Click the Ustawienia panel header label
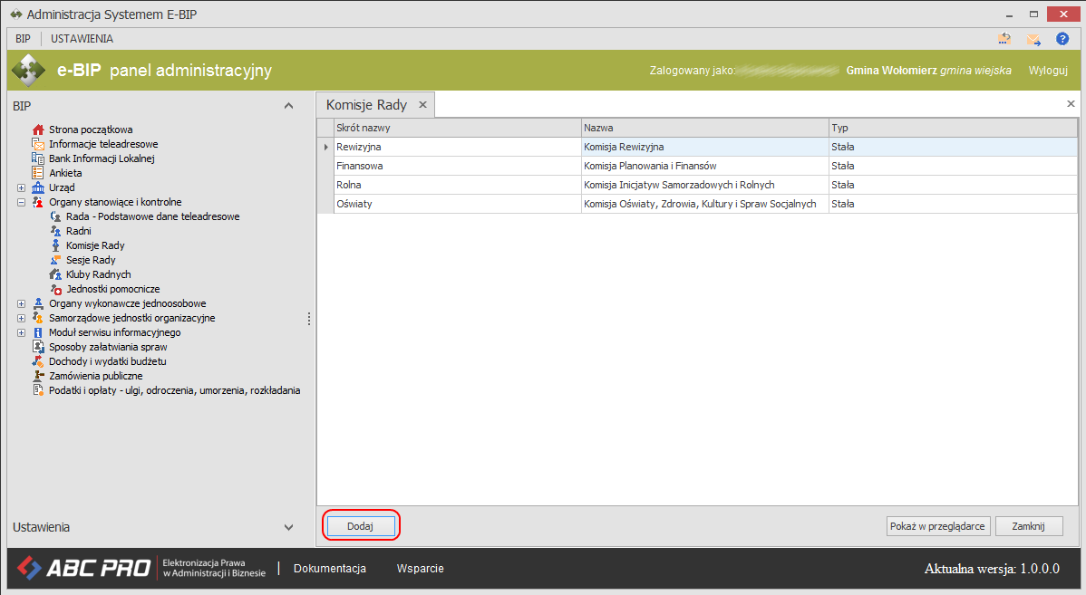1086x595 pixels. [x=41, y=527]
